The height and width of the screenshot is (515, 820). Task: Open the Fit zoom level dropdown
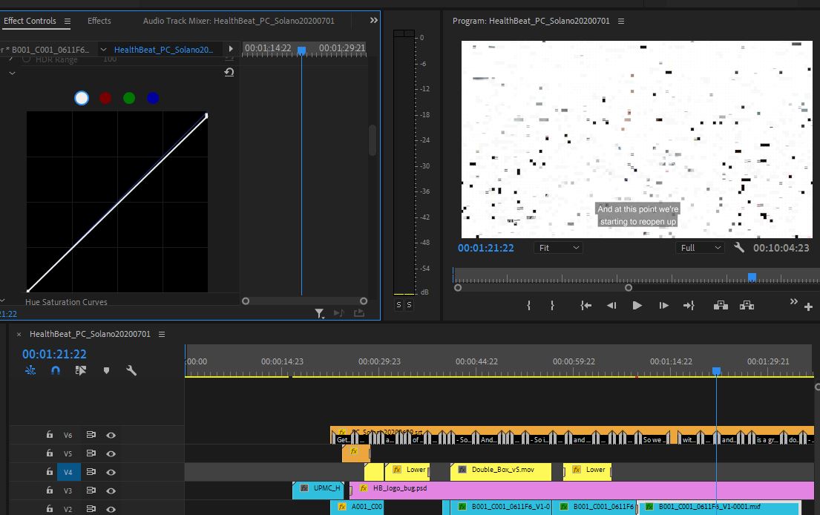point(558,248)
